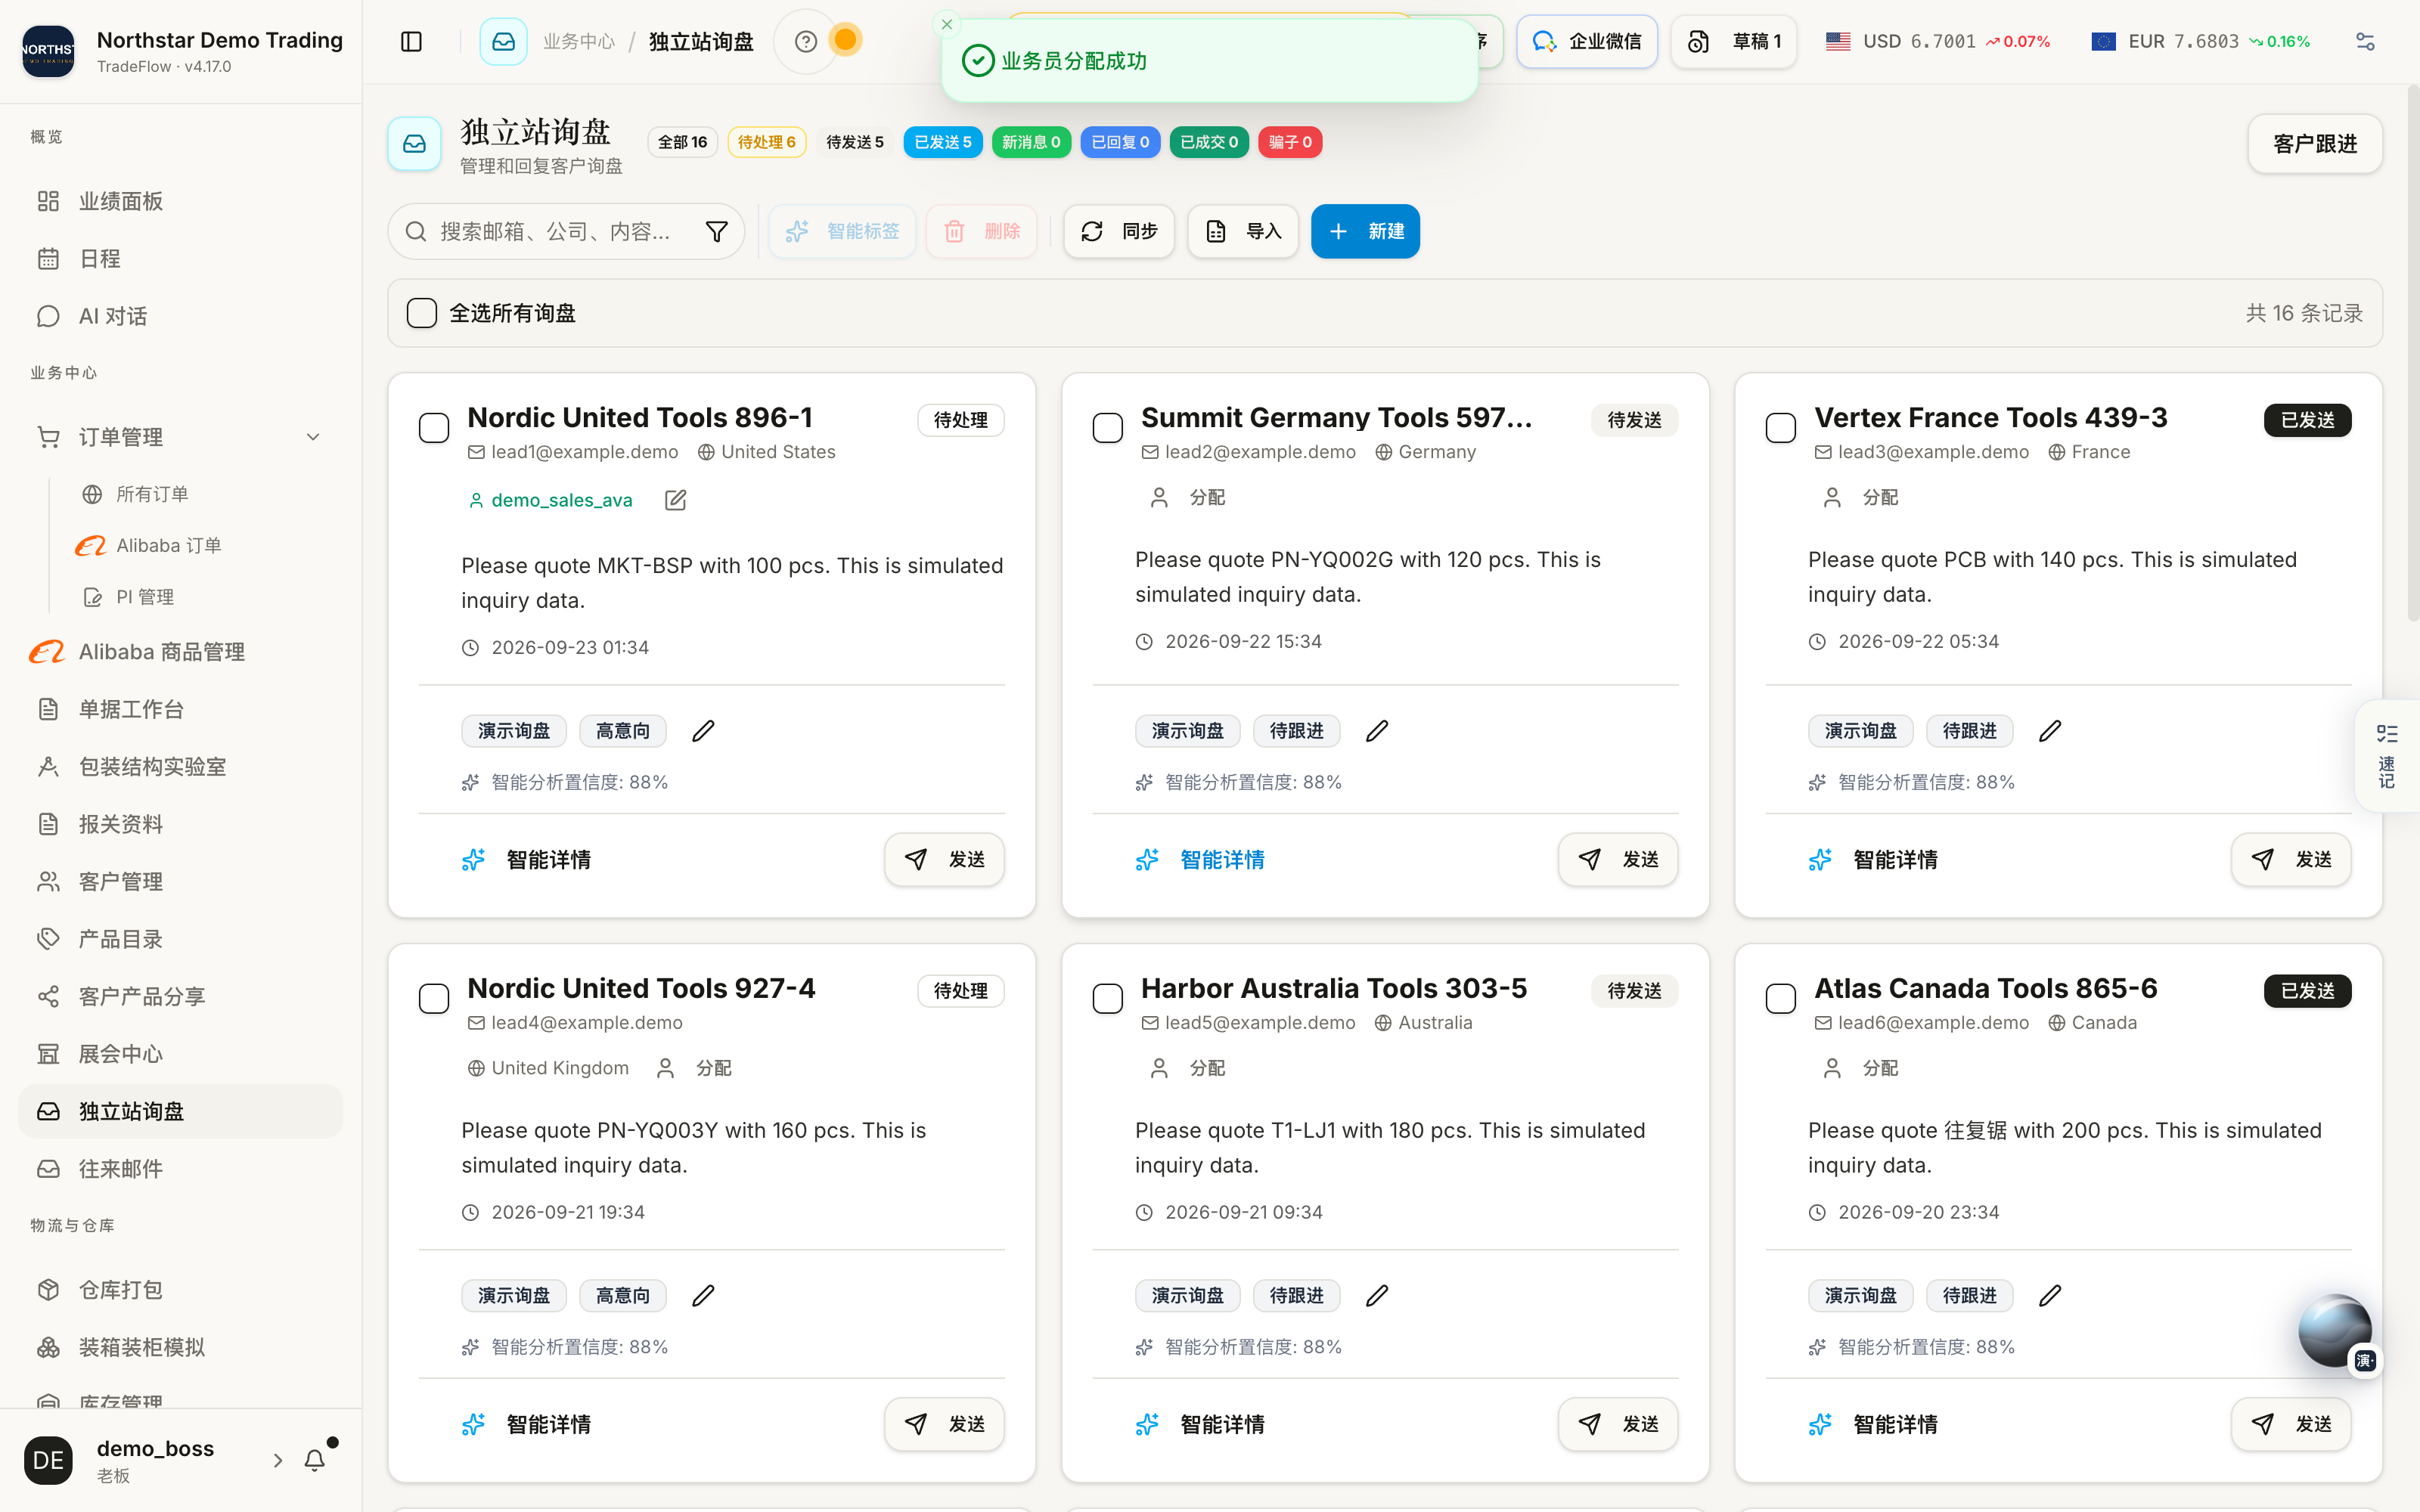This screenshot has height=1512, width=2420.
Task: Click the 同步 sync button
Action: coord(1118,232)
